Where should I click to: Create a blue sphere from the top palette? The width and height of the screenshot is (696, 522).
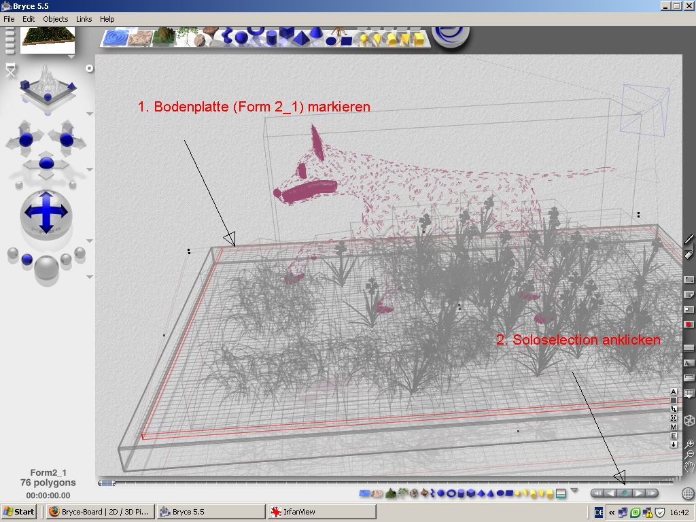[241, 38]
